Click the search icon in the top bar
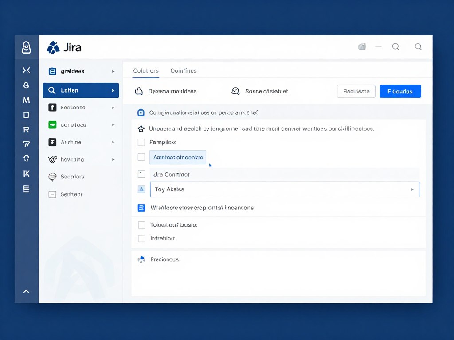This screenshot has width=454, height=340. pyautogui.click(x=395, y=46)
